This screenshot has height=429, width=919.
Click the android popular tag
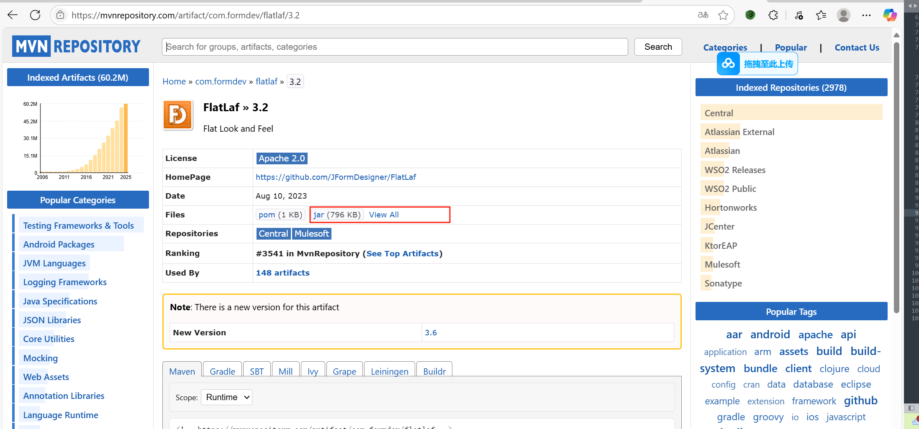tap(770, 335)
